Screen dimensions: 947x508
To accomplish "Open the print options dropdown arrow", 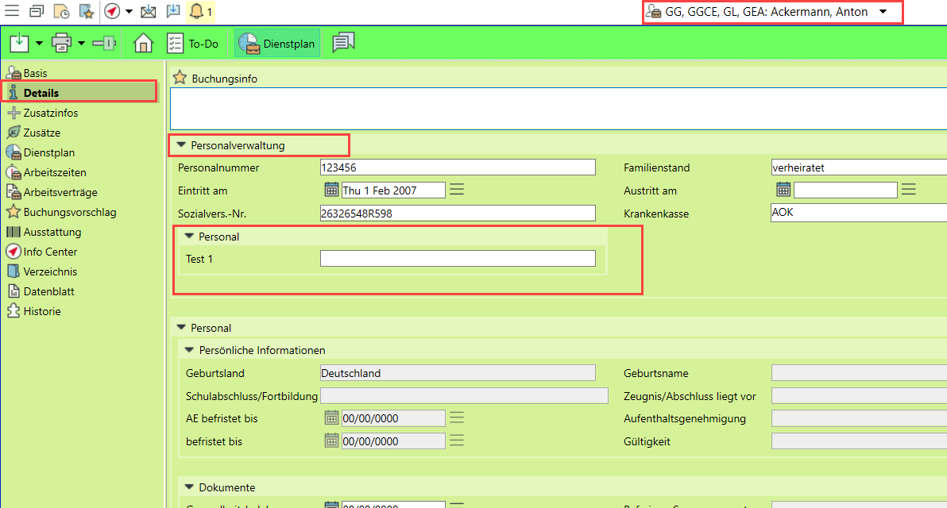I will pyautogui.click(x=80, y=43).
